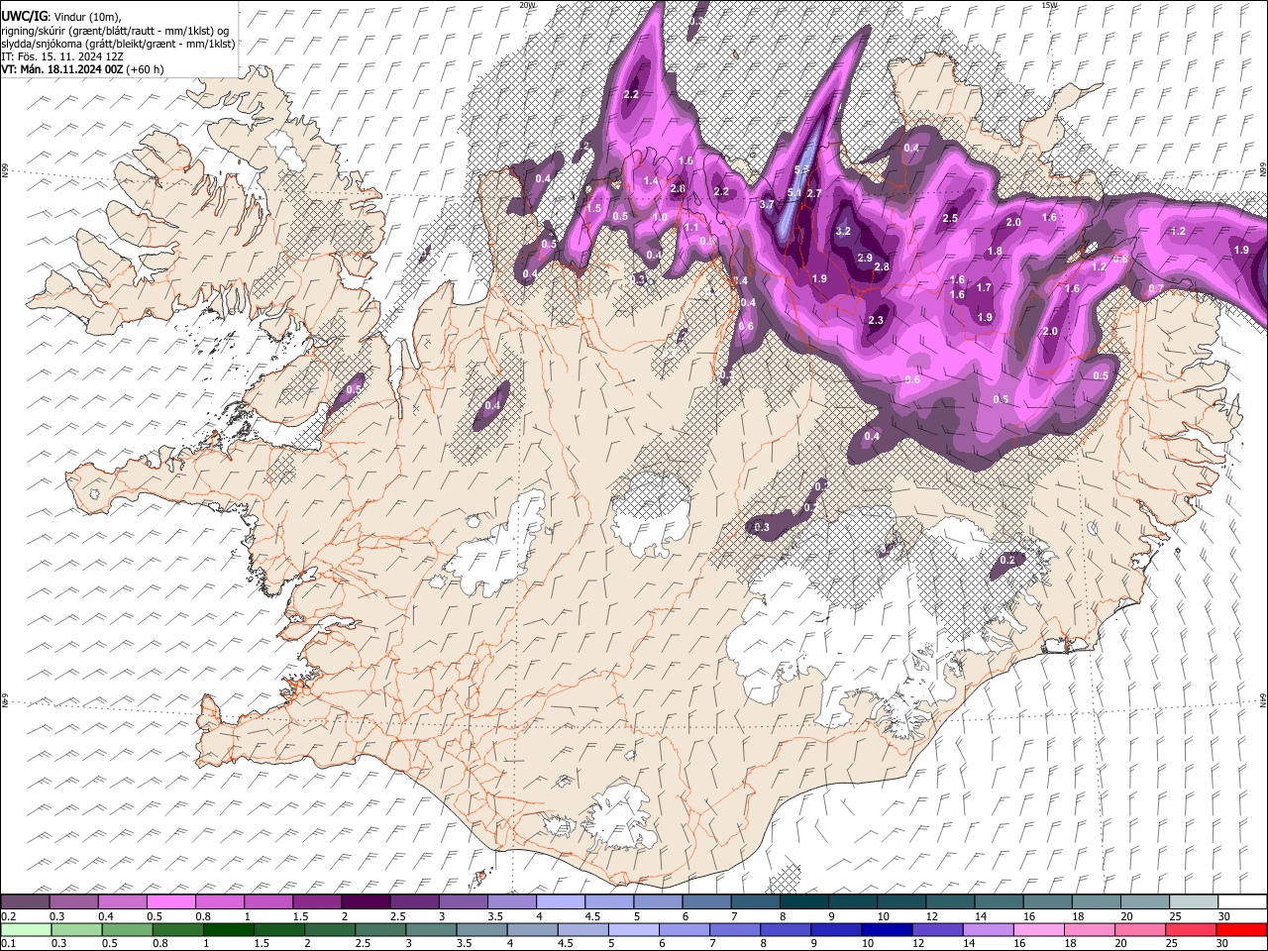This screenshot has height=951, width=1268.
Task: Select the 15W longitude label at the top
Action: pyautogui.click(x=1050, y=5)
